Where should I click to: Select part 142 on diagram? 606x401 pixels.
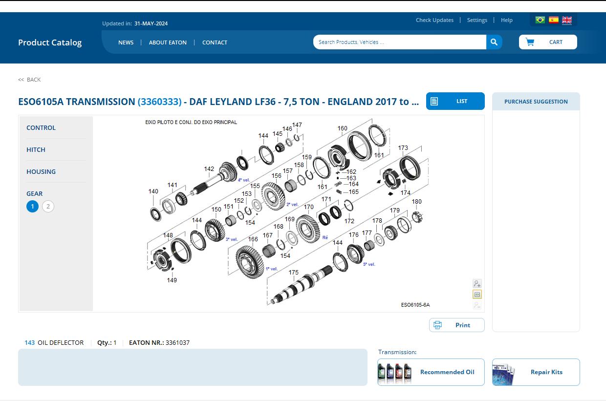(x=209, y=169)
